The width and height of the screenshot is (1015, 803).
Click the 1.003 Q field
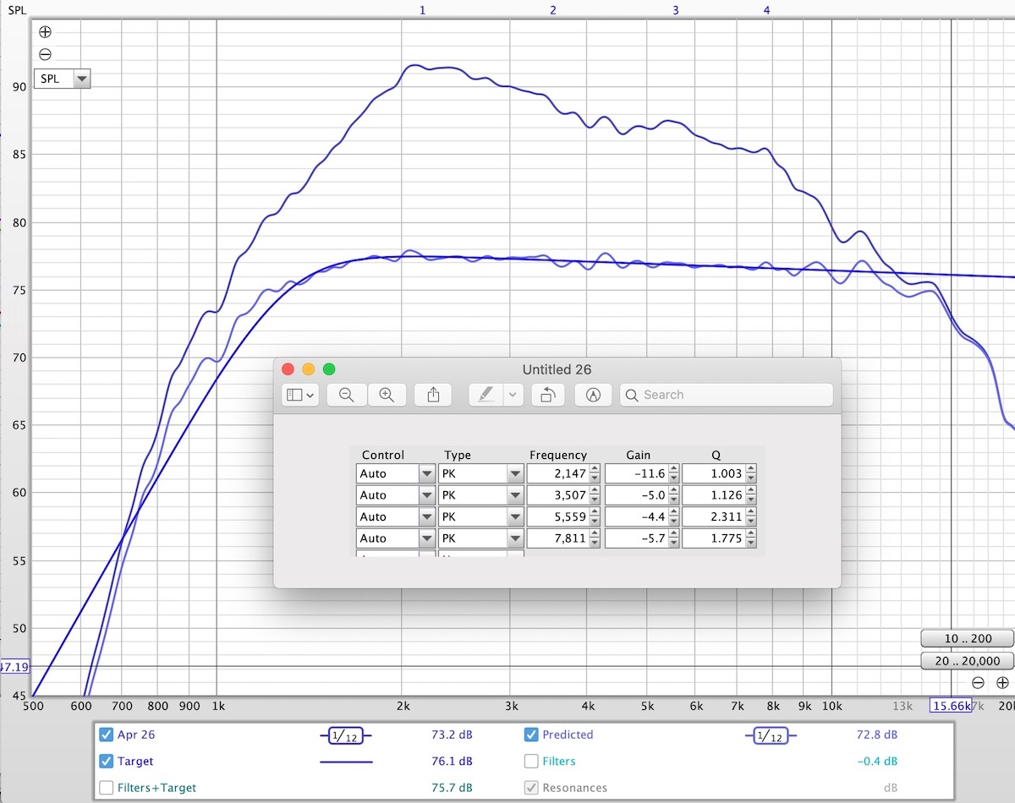pos(714,473)
